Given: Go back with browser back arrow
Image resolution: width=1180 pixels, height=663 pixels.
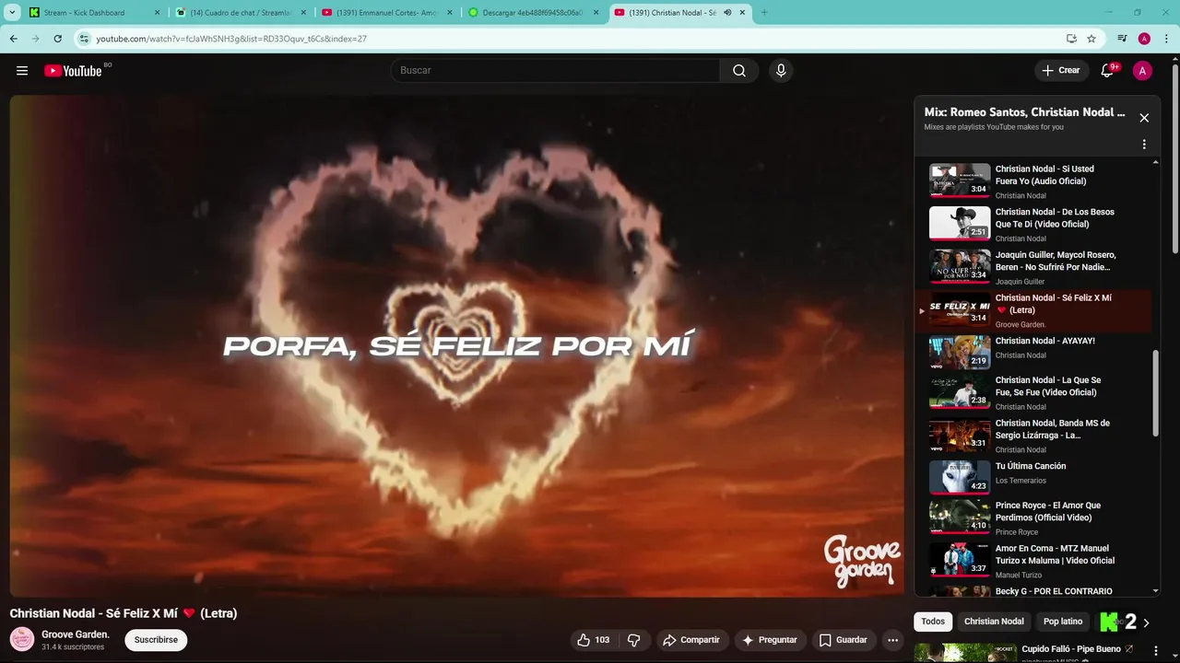Looking at the screenshot, I should 13,39.
